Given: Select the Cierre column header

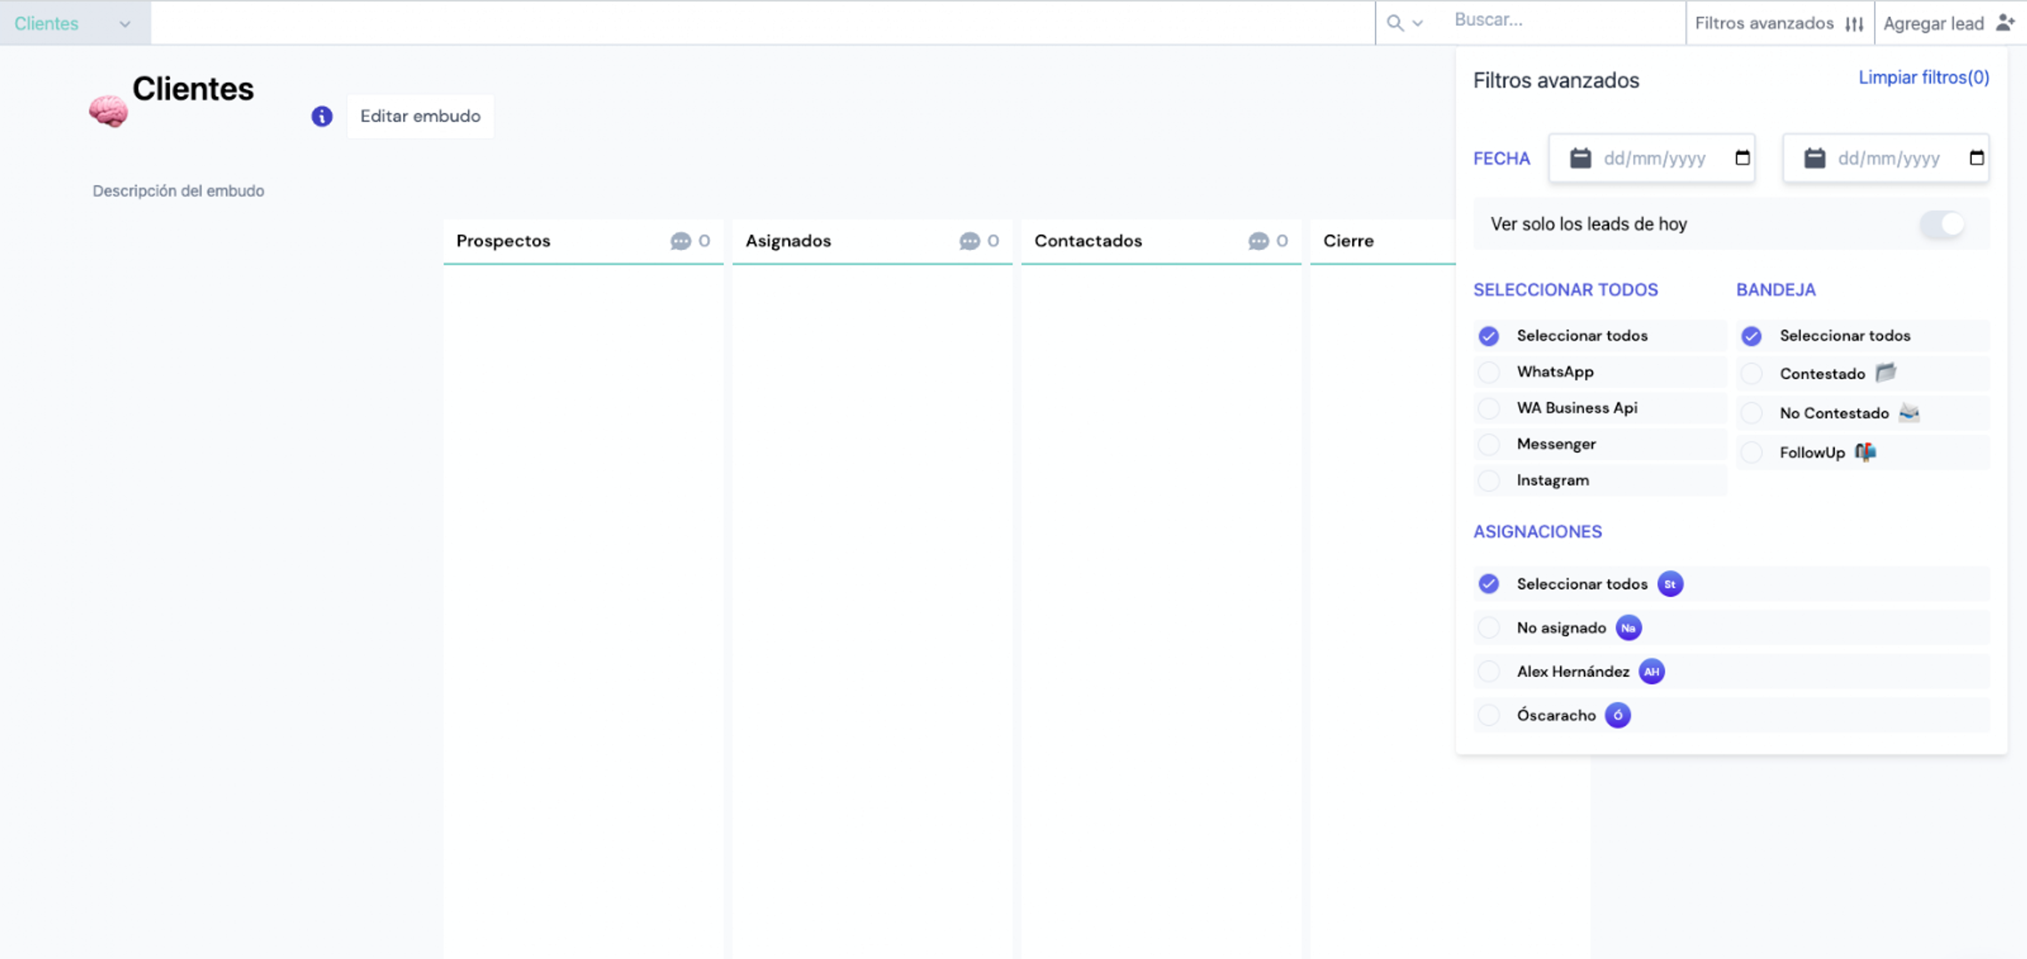Looking at the screenshot, I should [x=1382, y=242].
